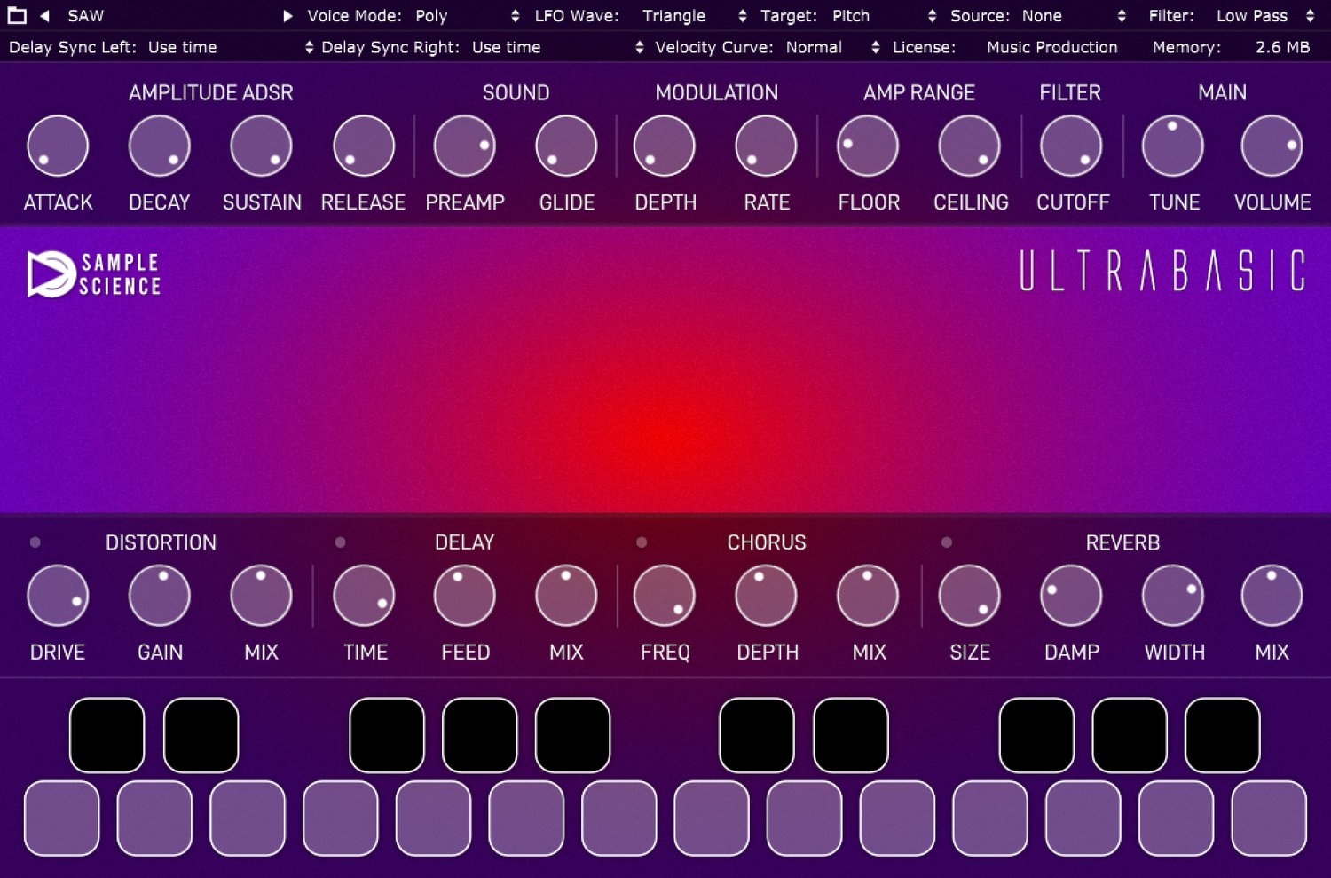Click the SAW preset name

click(x=86, y=16)
